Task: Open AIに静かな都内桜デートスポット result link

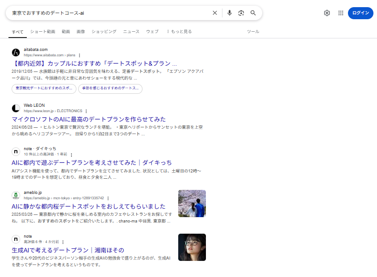Action: coord(88,206)
